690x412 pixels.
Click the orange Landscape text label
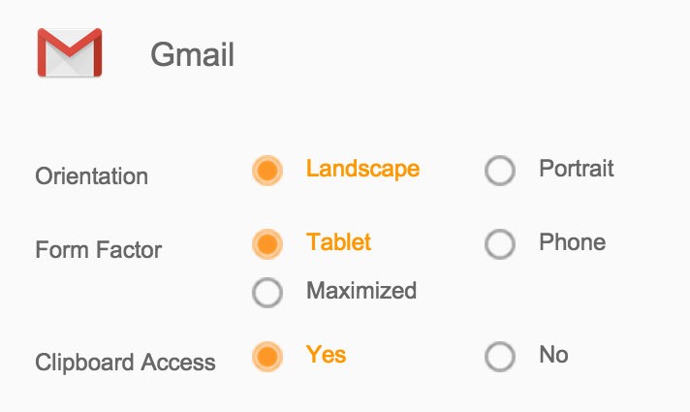pos(362,169)
